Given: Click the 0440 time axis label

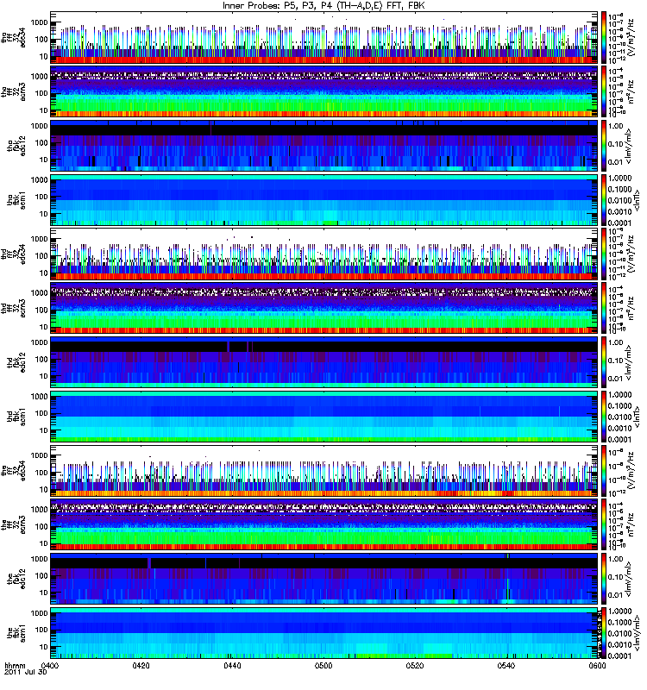Looking at the screenshot, I should click(232, 666).
